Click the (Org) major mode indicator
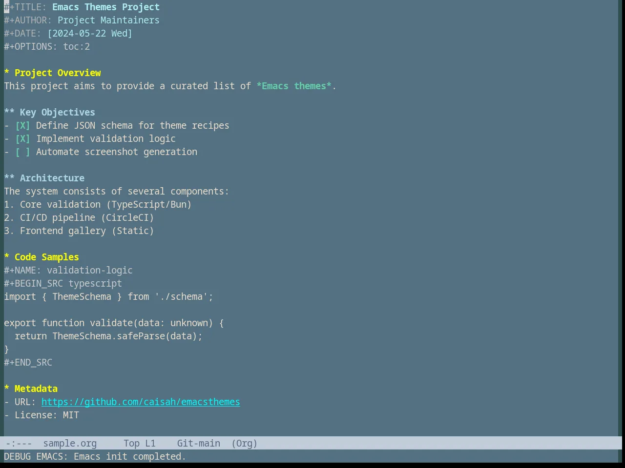Viewport: 625px width, 468px height. [244, 444]
